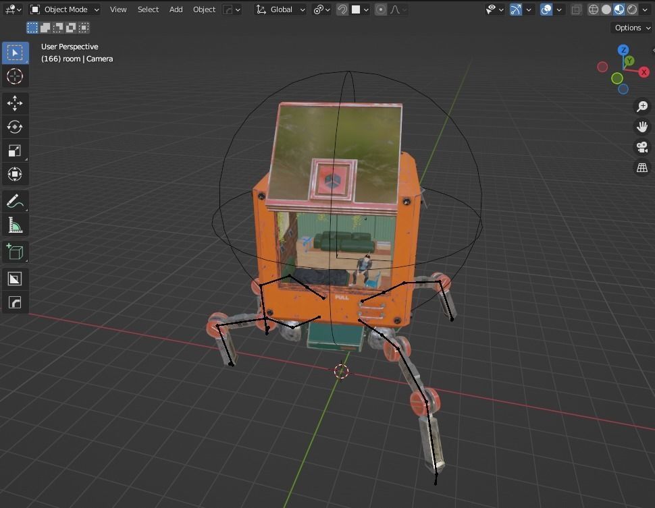Click the dark red negative X gizmo circle
The width and height of the screenshot is (655, 508).
pyautogui.click(x=602, y=67)
